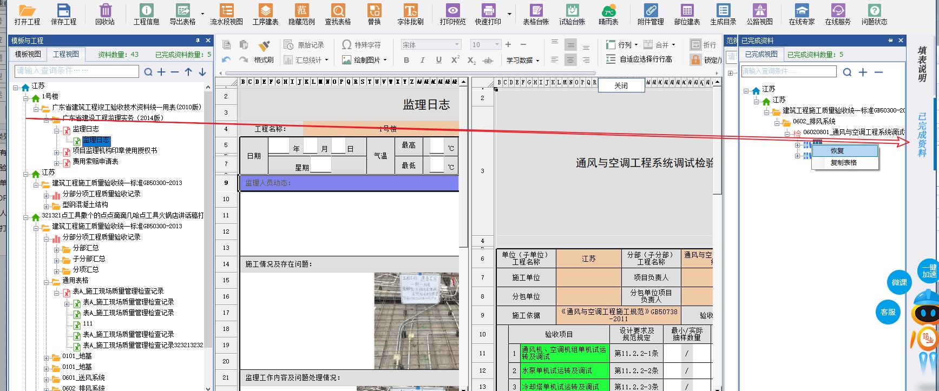Click the 微课 round button
Image resolution: width=939 pixels, height=391 pixels.
[x=899, y=282]
